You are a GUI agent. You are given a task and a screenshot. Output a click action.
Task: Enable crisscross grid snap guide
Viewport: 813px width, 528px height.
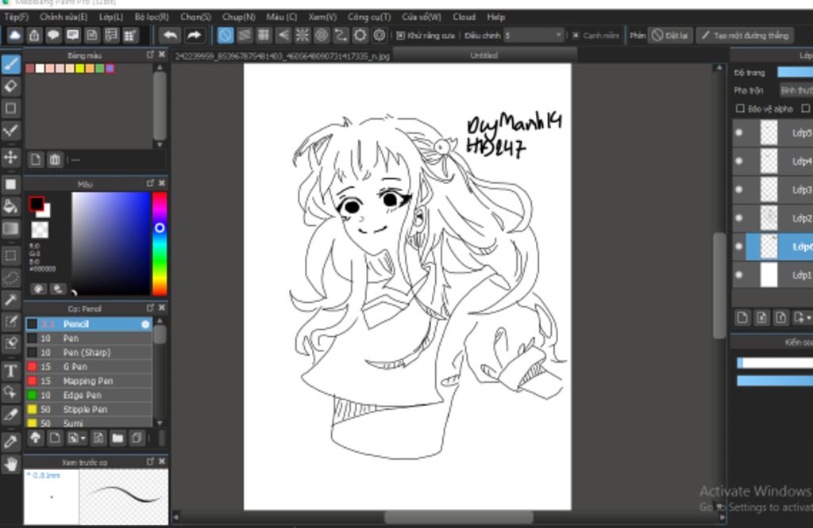(x=264, y=35)
